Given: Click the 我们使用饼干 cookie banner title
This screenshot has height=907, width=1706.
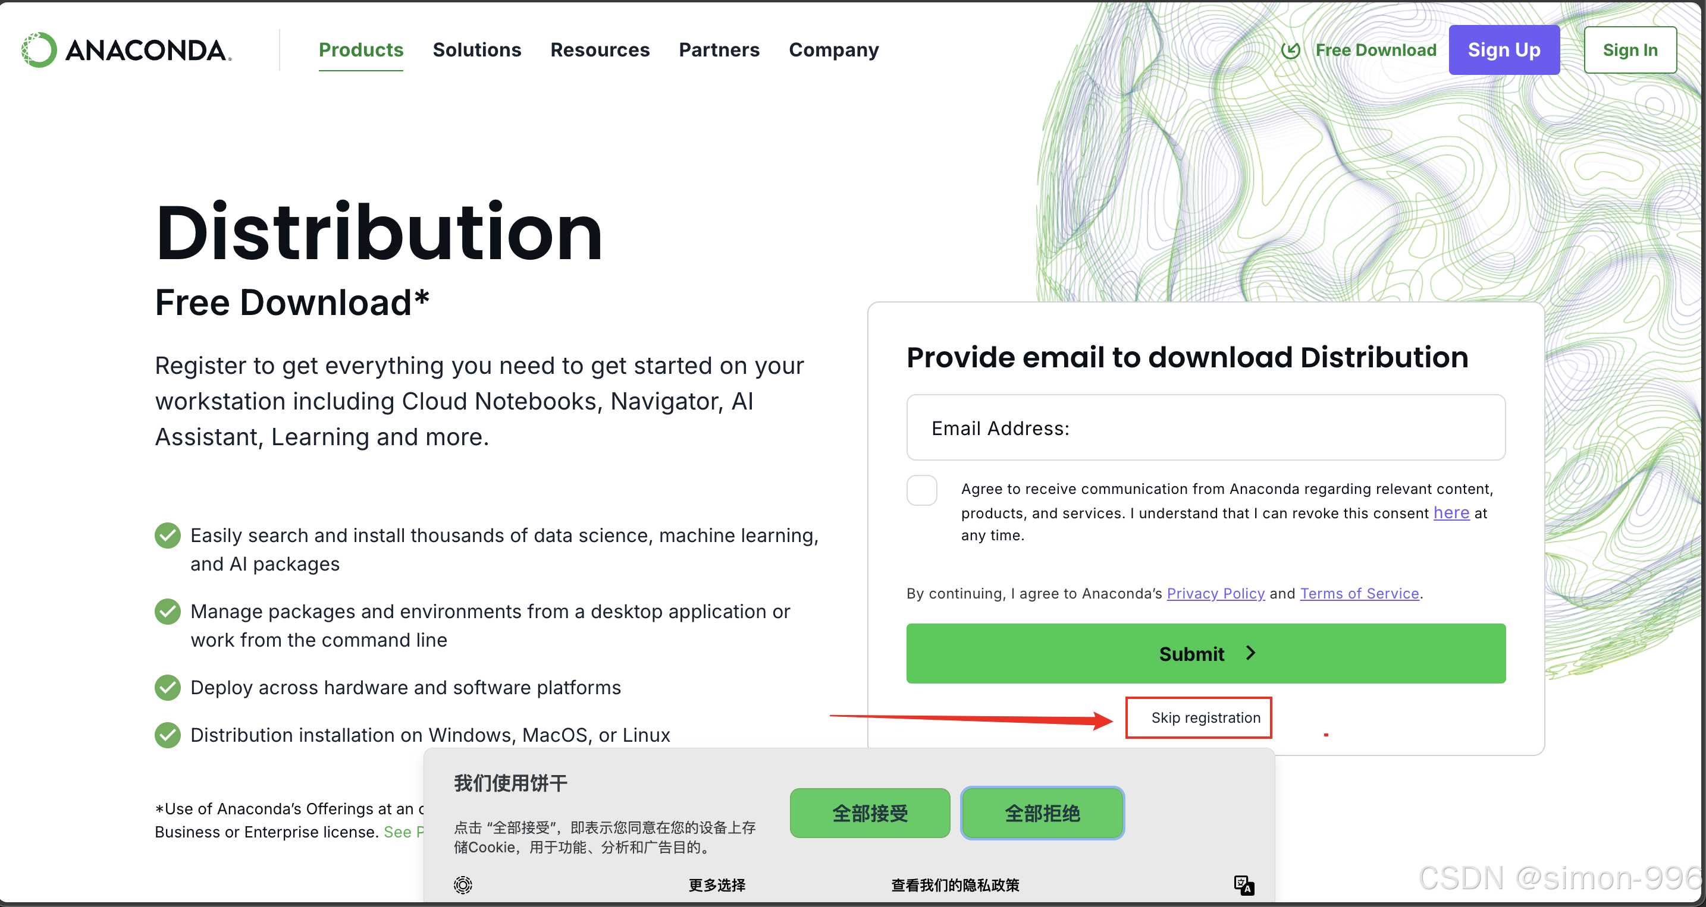Looking at the screenshot, I should pos(510,783).
